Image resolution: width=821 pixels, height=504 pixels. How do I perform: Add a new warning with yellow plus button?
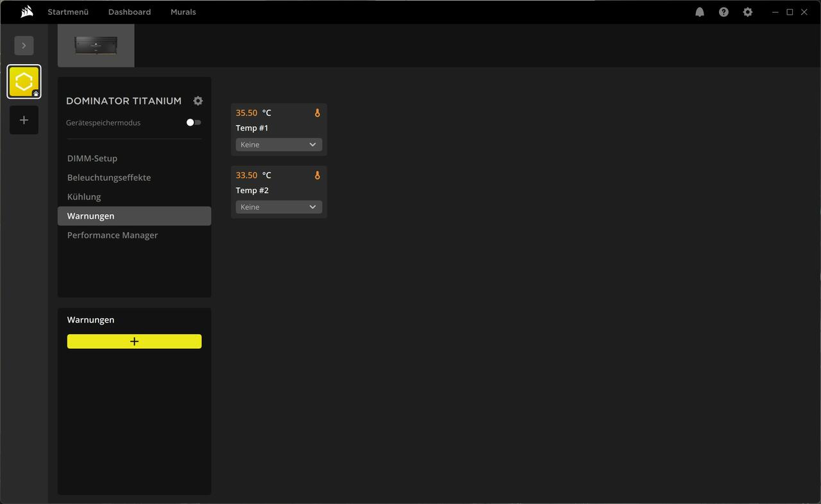click(134, 341)
